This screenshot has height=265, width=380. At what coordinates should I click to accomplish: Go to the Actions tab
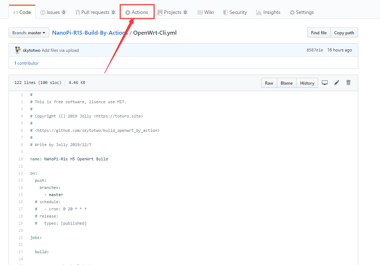coord(137,12)
